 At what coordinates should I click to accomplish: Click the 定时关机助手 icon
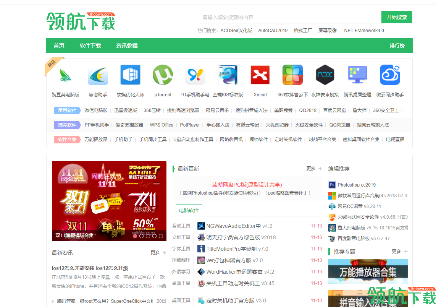201,301
